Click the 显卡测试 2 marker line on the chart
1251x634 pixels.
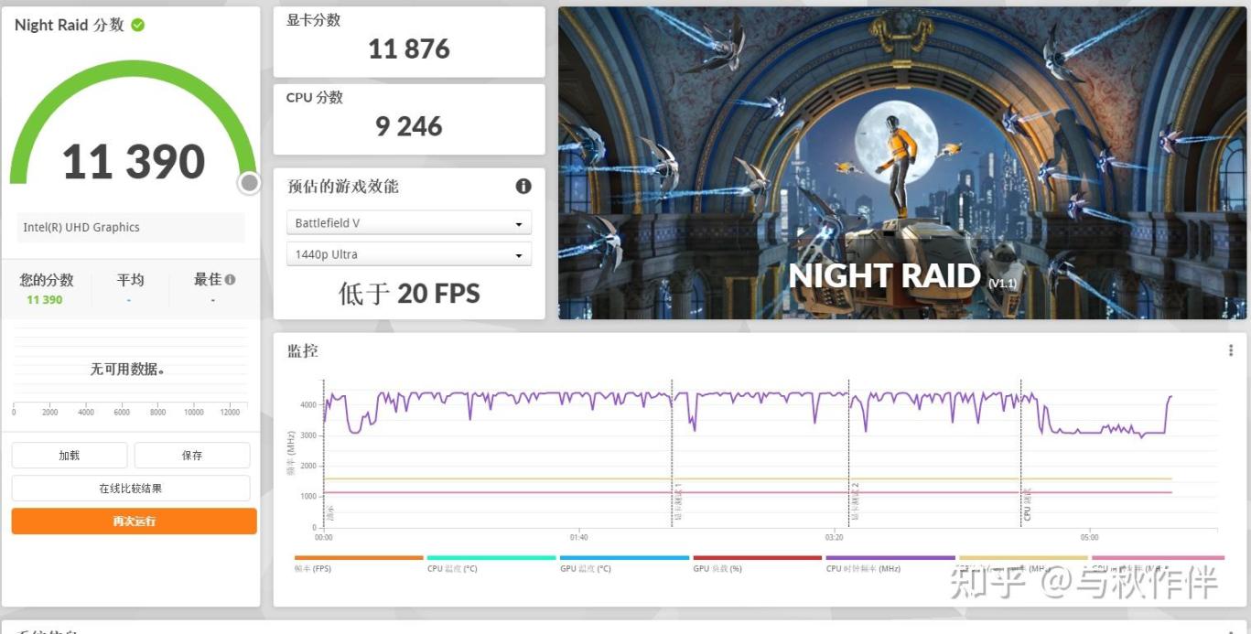pos(849,453)
